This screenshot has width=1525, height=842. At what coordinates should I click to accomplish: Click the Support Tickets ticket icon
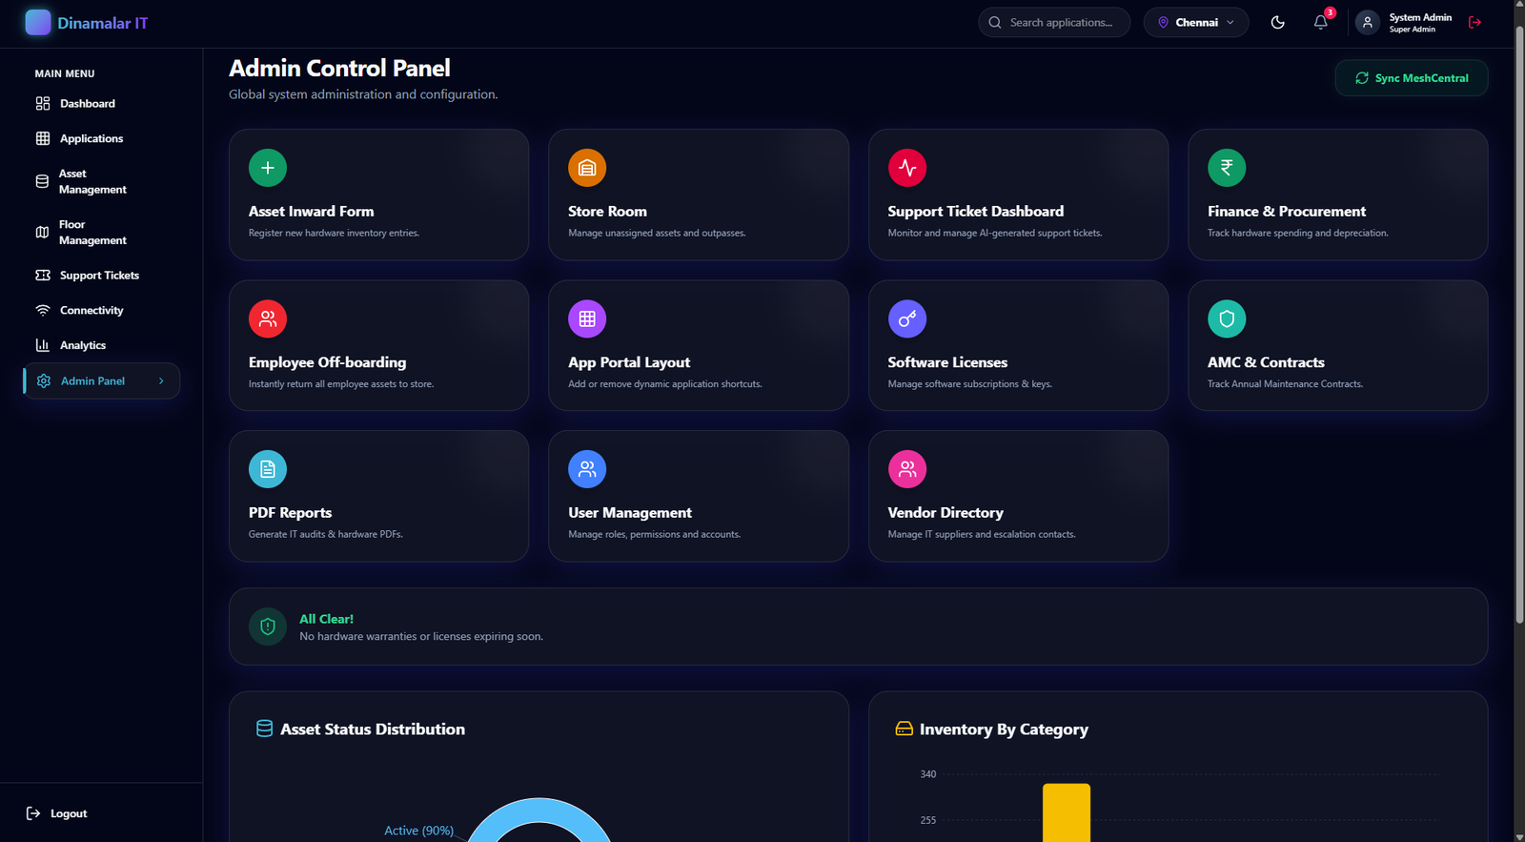[43, 275]
